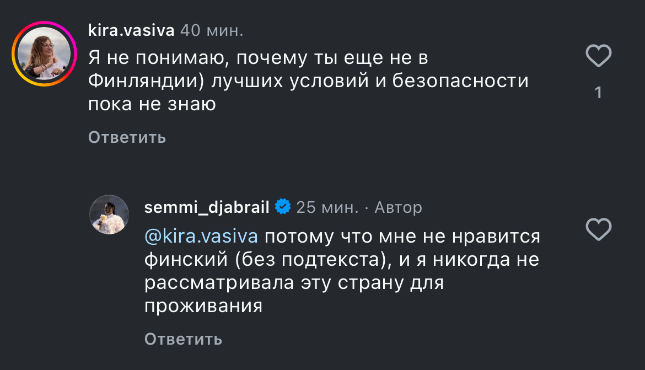This screenshot has height=370, width=645.
Task: Open kira.vasiva's profile picture with story ring
Action: pos(45,53)
